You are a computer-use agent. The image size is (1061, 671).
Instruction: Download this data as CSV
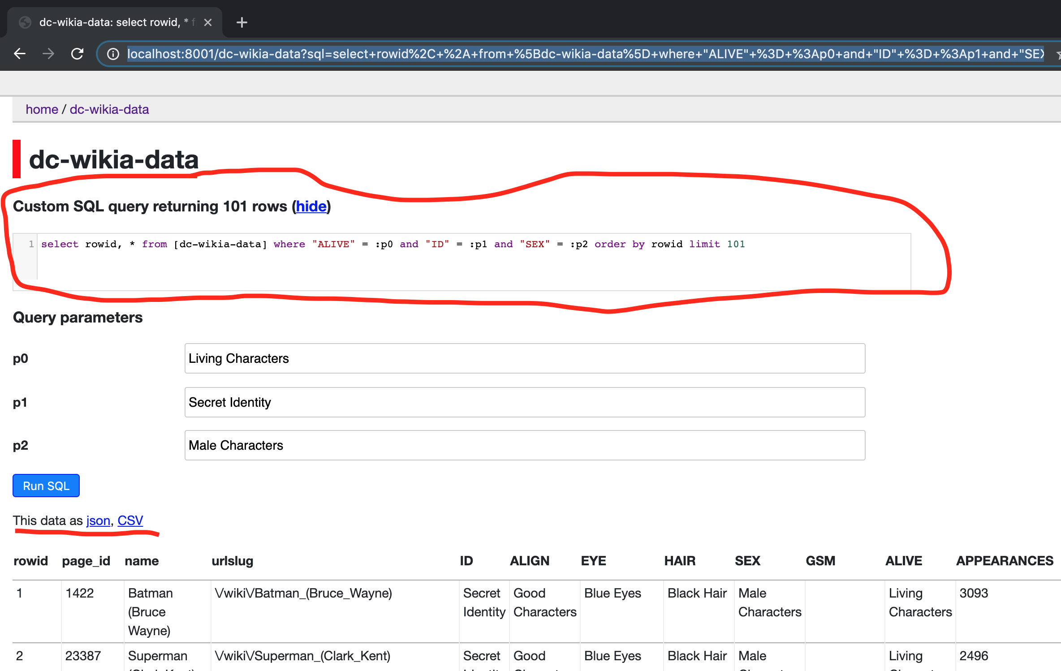[x=130, y=520]
